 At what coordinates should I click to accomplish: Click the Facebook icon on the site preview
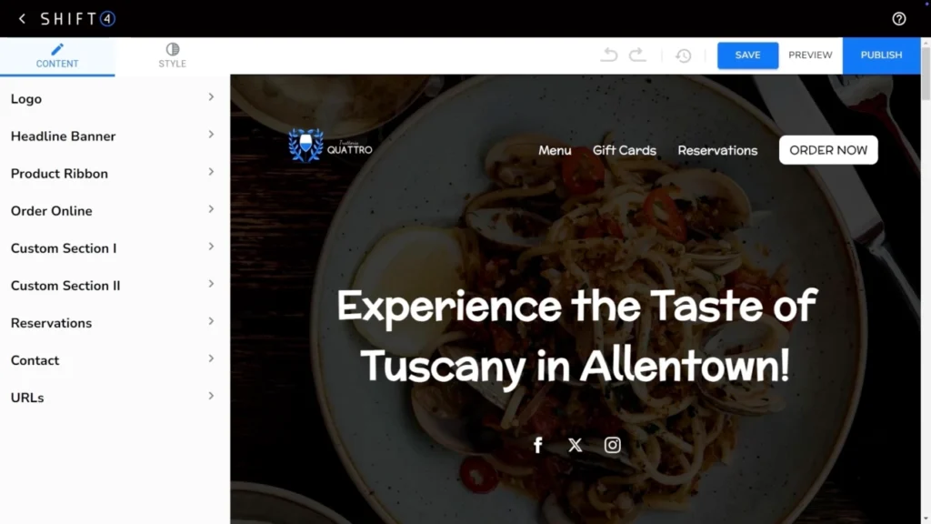538,445
